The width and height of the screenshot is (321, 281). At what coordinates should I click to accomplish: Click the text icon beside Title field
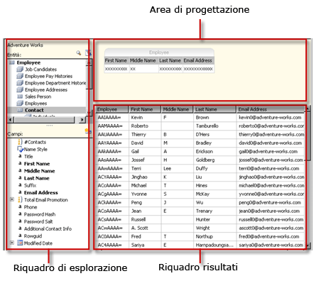(20, 156)
